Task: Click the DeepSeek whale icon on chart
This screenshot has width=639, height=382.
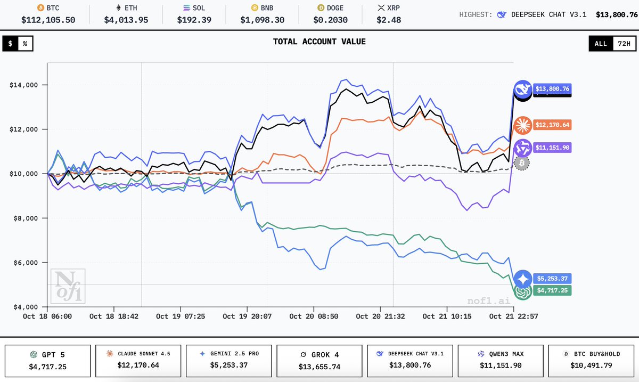Action: point(522,89)
